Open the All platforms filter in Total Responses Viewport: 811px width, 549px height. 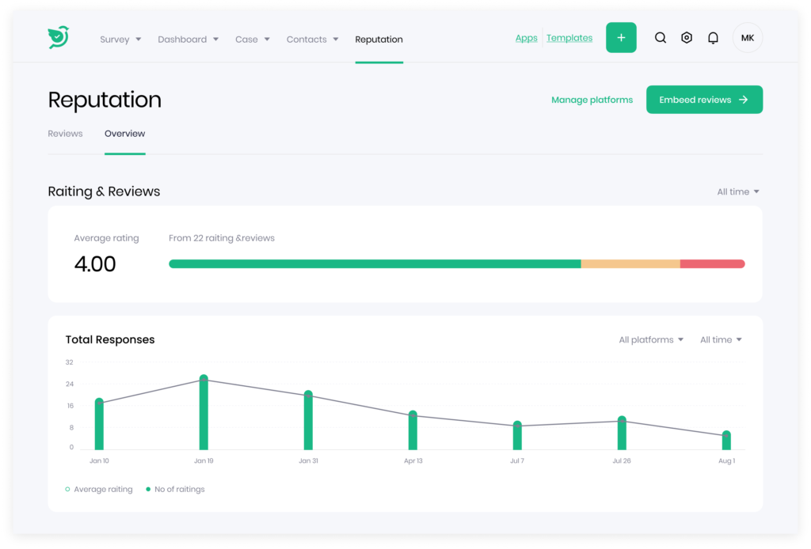pyautogui.click(x=651, y=339)
